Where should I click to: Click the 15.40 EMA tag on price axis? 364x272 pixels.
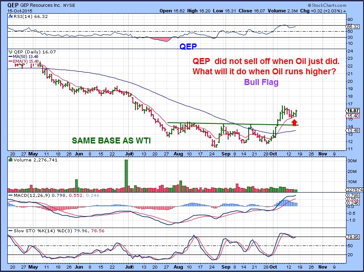pos(353,116)
